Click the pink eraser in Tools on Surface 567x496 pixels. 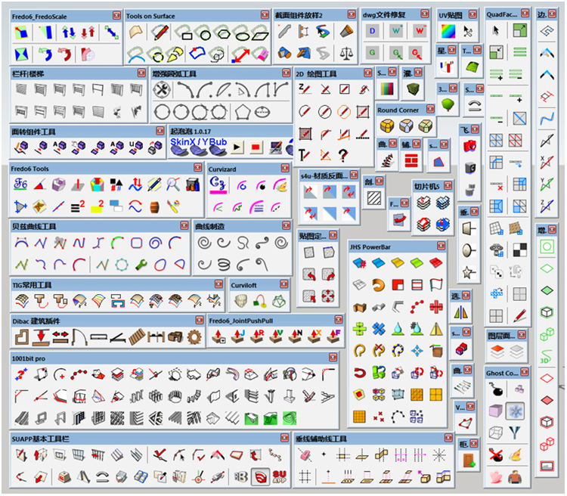click(260, 54)
